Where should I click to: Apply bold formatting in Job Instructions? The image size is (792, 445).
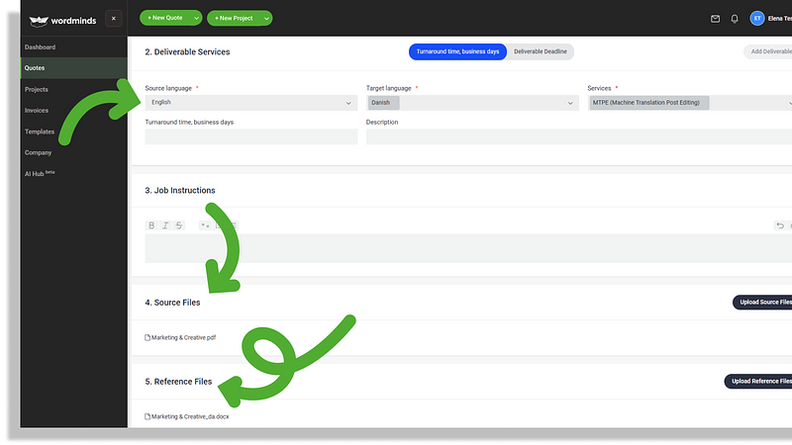[151, 225]
